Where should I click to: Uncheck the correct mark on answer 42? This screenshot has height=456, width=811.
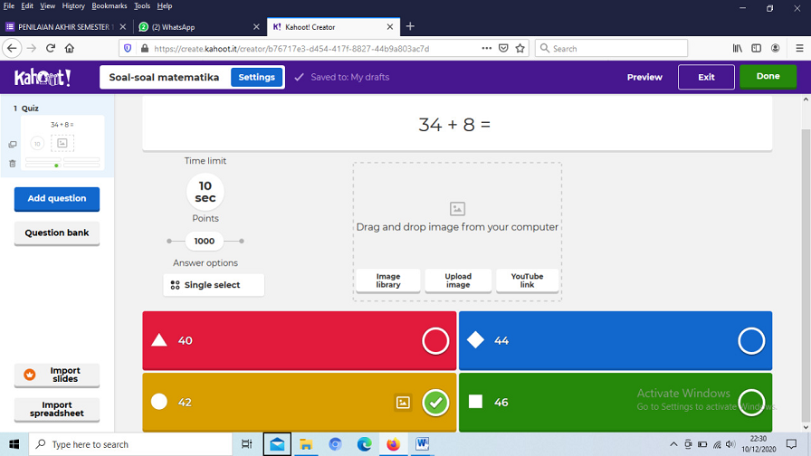click(x=435, y=403)
